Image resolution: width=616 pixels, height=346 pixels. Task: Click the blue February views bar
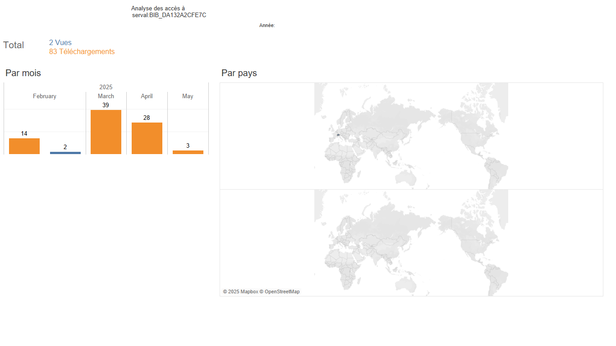(x=65, y=153)
